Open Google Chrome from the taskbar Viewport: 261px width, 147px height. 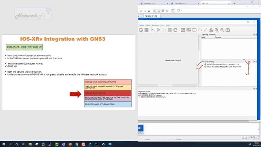click(77, 144)
